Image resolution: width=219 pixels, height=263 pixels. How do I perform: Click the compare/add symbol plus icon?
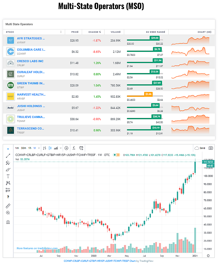[x=66, y=148]
